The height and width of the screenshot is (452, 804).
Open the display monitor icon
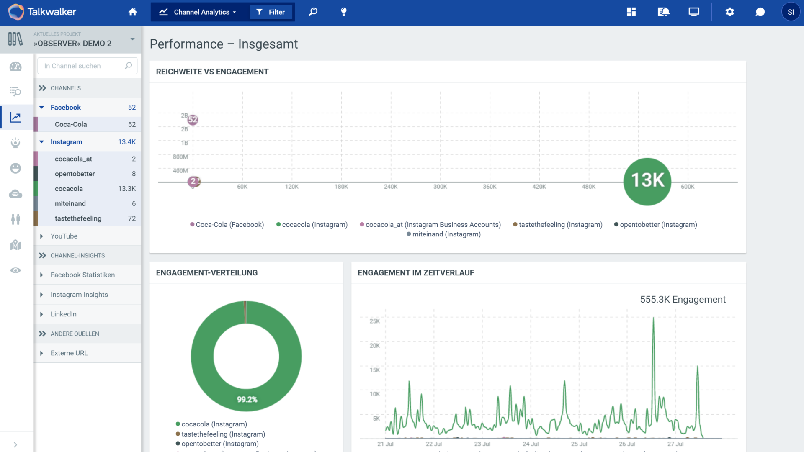coord(694,12)
